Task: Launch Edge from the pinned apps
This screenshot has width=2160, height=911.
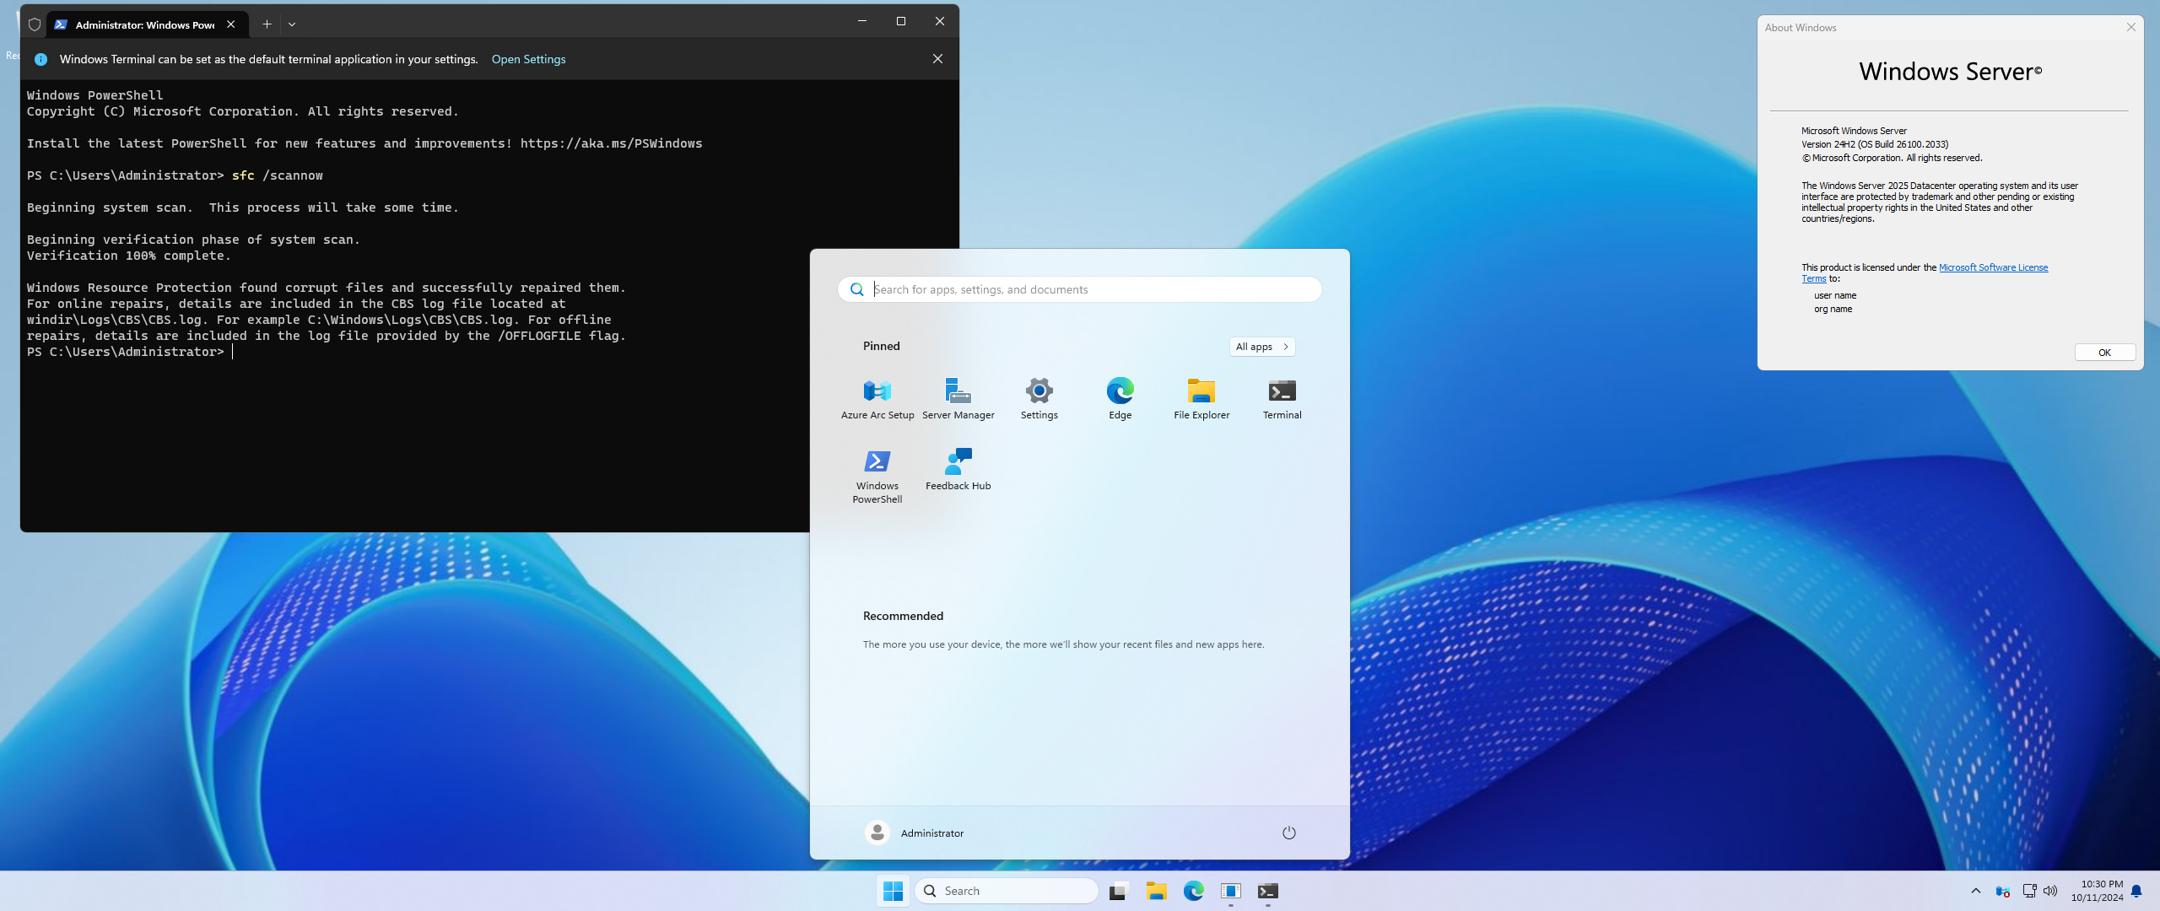Action: click(x=1120, y=398)
